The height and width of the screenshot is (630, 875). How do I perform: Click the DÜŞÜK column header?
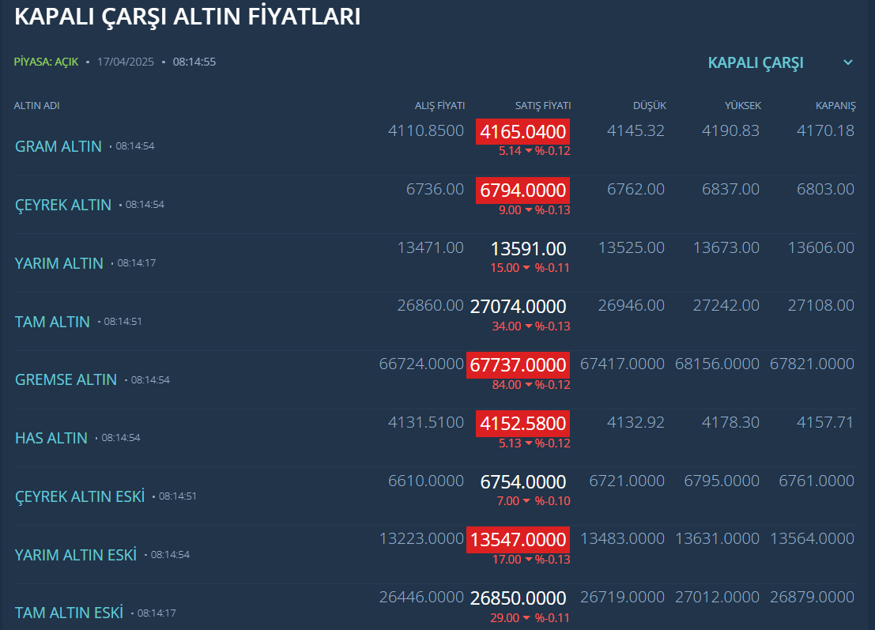point(650,105)
